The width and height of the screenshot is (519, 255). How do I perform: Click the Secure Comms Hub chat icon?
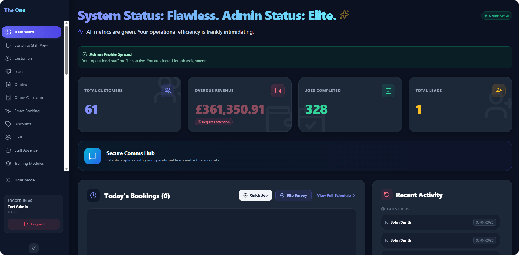point(93,156)
